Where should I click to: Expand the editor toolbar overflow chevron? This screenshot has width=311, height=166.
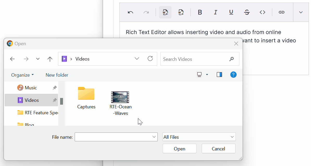tap(301, 12)
